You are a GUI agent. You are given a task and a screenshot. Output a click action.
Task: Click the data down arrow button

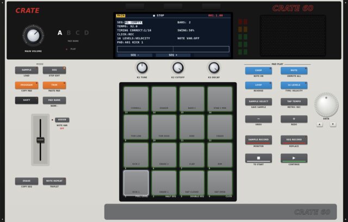click(333, 124)
